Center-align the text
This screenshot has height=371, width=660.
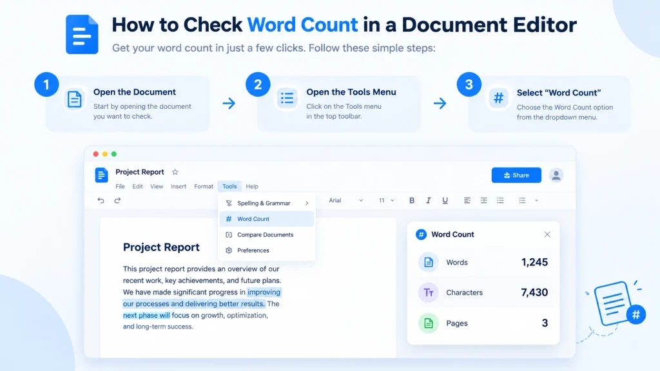483,200
